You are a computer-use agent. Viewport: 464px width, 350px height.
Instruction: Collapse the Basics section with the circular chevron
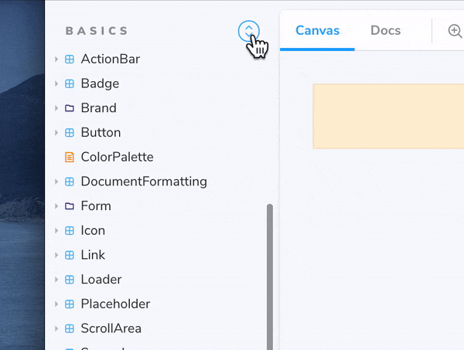(x=248, y=31)
